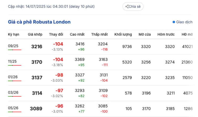Click the 3216 matched price value
This screenshot has height=117, width=198.
36,47
